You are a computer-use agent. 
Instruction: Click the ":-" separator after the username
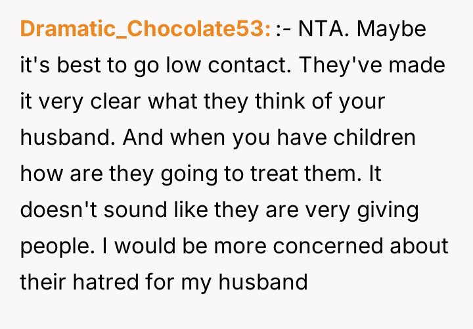[x=284, y=29]
